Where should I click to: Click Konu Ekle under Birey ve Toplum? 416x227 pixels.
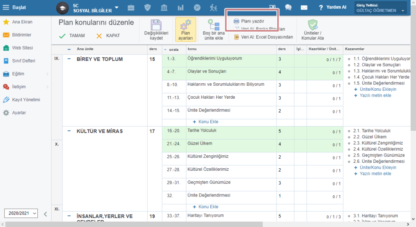(x=206, y=122)
